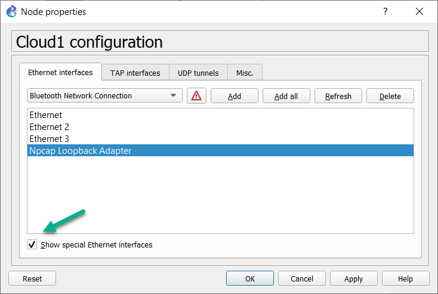Viewport: 438px width, 294px height.
Task: Open the Bluetooth Network Connection dropdown
Action: [104, 96]
